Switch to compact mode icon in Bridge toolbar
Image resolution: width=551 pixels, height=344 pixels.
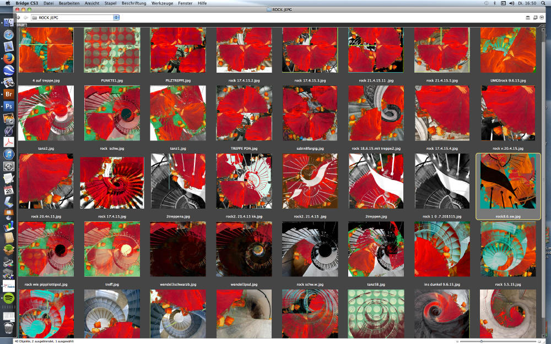click(535, 18)
